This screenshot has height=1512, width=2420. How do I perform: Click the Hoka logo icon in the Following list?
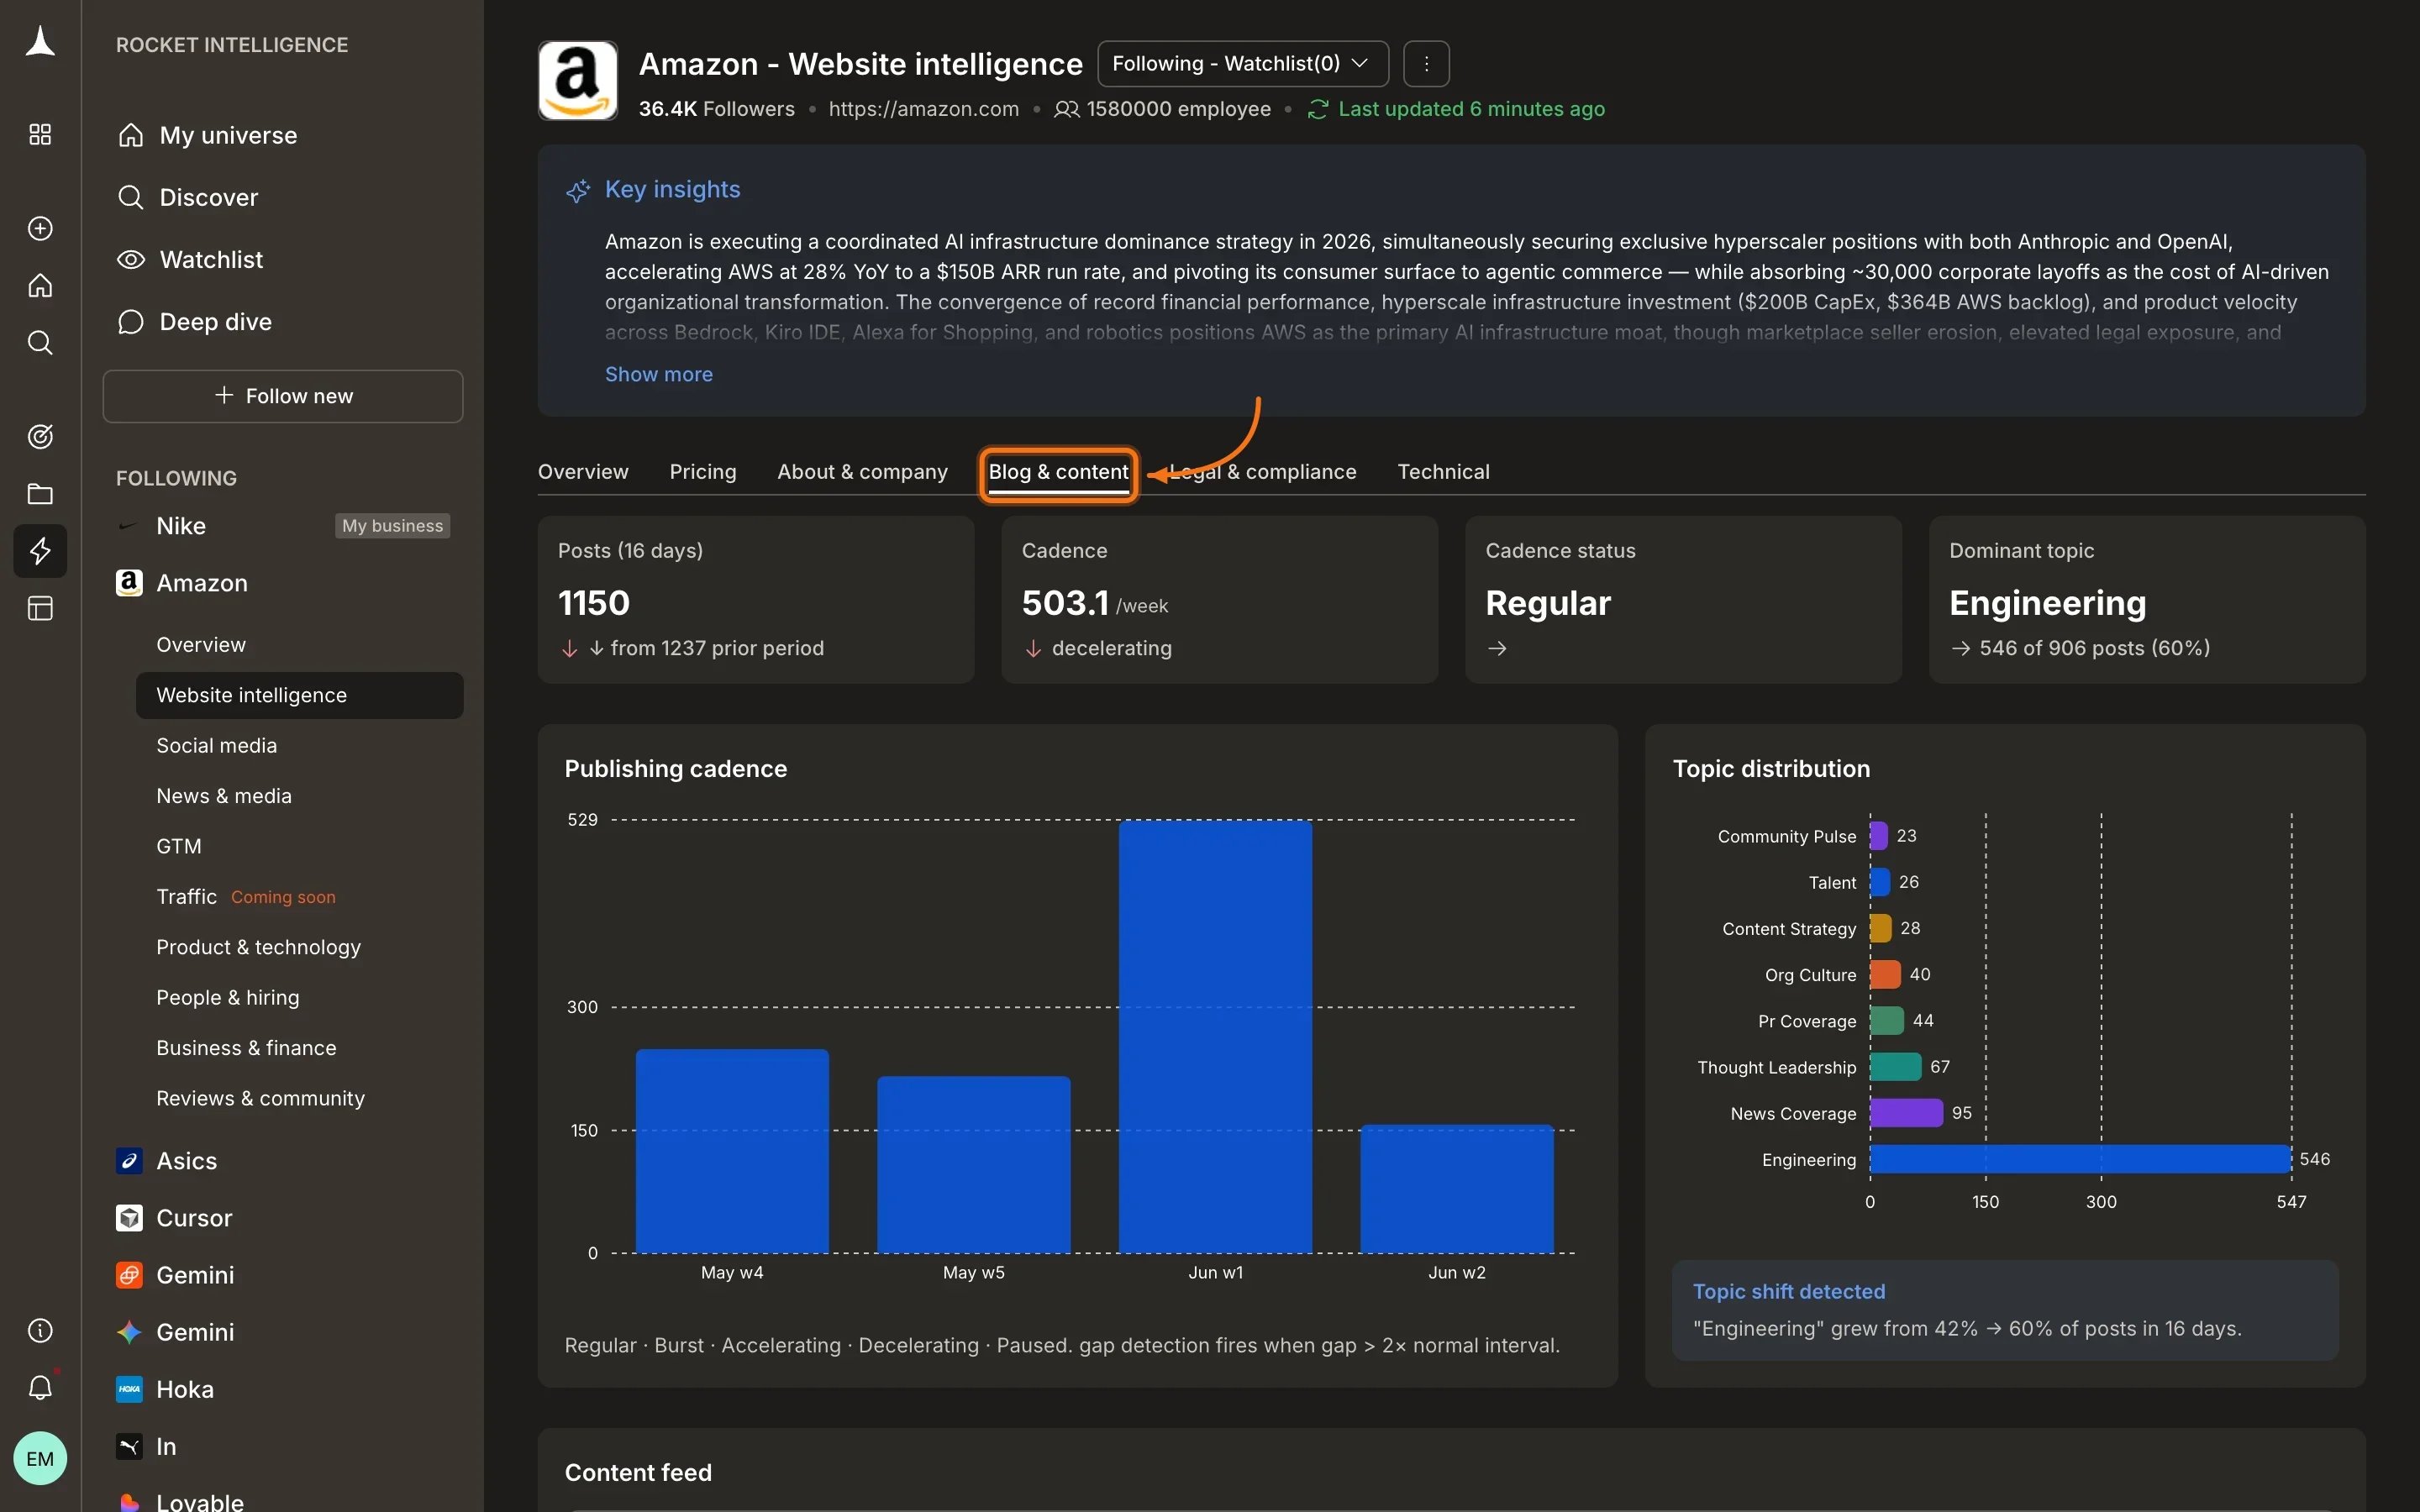[x=129, y=1389]
